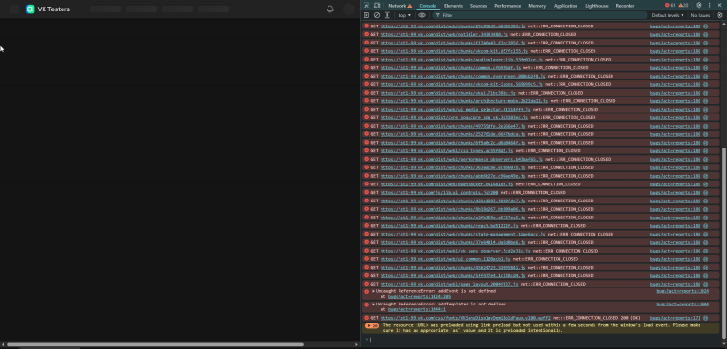Click error icon on addEvent ReferenceError row
This screenshot has width=727, height=349.
[x=366, y=291]
